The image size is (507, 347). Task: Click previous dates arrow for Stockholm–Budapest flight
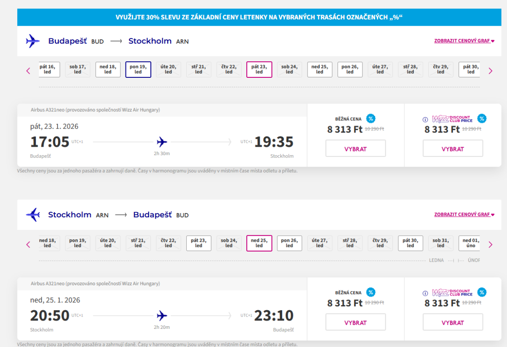(x=28, y=244)
